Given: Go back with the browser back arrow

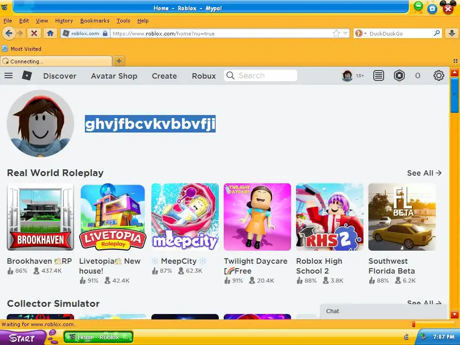Looking at the screenshot, I should click(x=9, y=33).
